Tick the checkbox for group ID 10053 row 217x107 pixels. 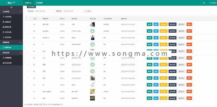click(x=28, y=24)
